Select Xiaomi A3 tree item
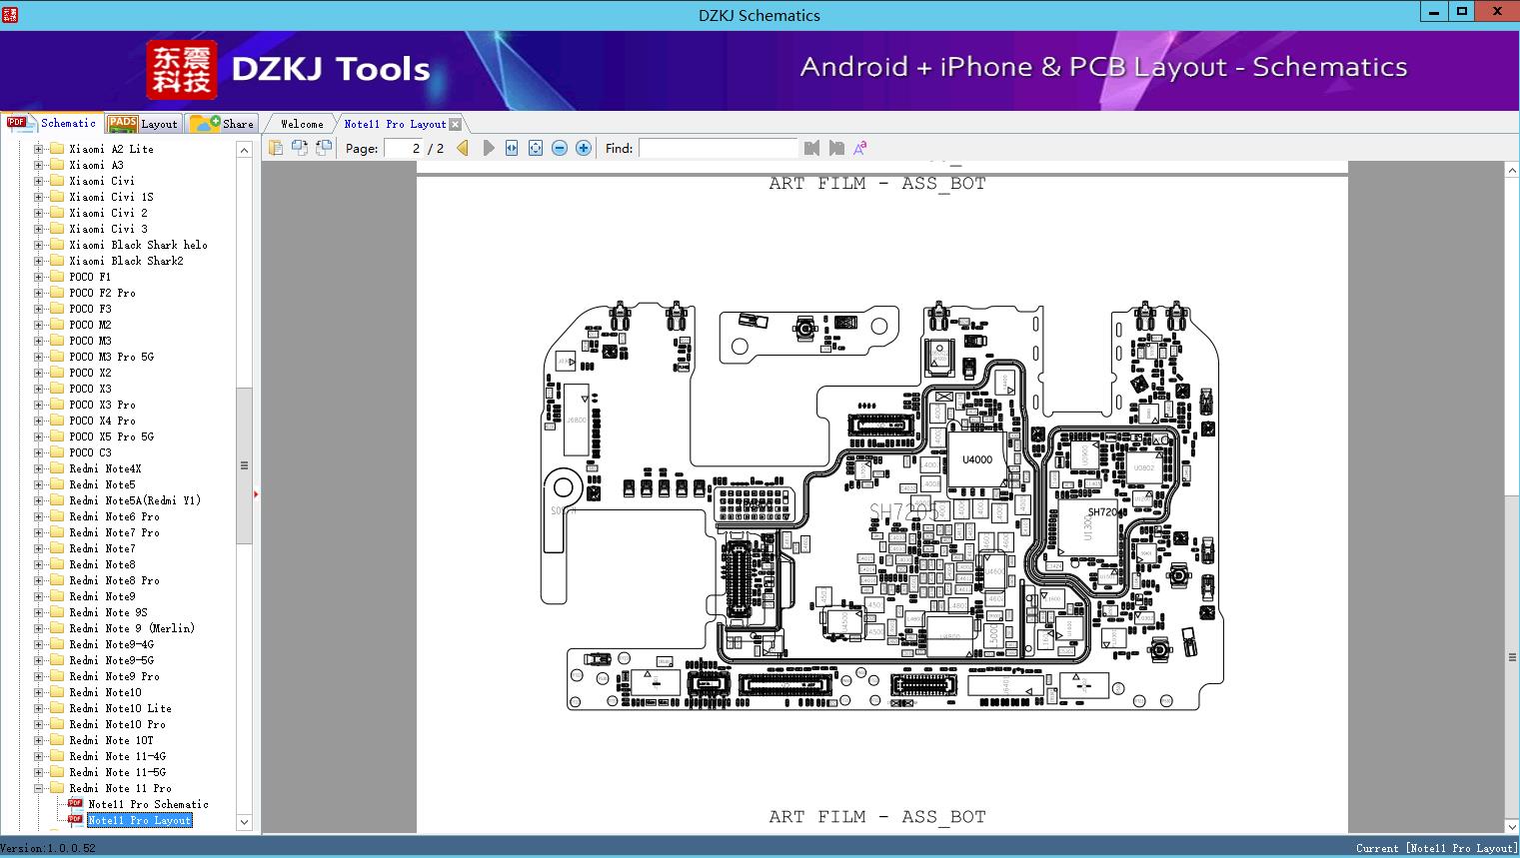The height and width of the screenshot is (858, 1520). pos(96,165)
